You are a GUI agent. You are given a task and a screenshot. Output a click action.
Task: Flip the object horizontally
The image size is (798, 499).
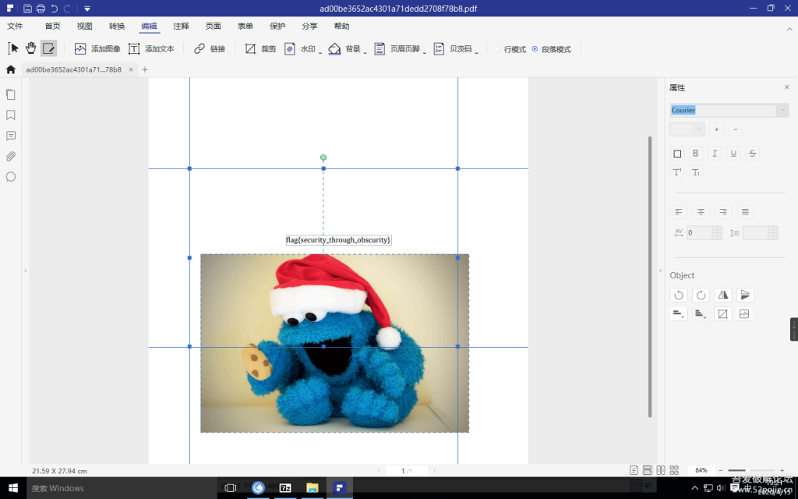[722, 296]
